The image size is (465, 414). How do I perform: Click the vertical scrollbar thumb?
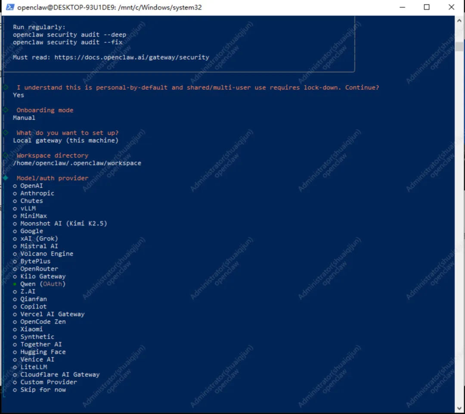click(x=459, y=47)
